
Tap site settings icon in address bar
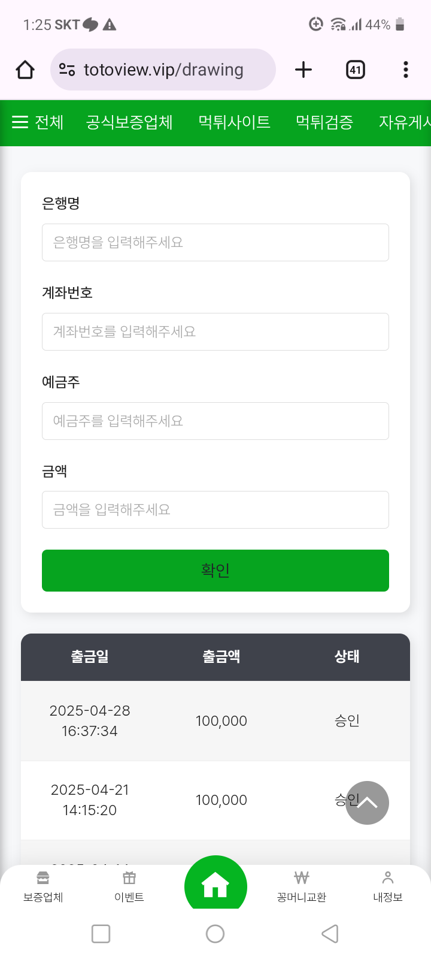67,70
